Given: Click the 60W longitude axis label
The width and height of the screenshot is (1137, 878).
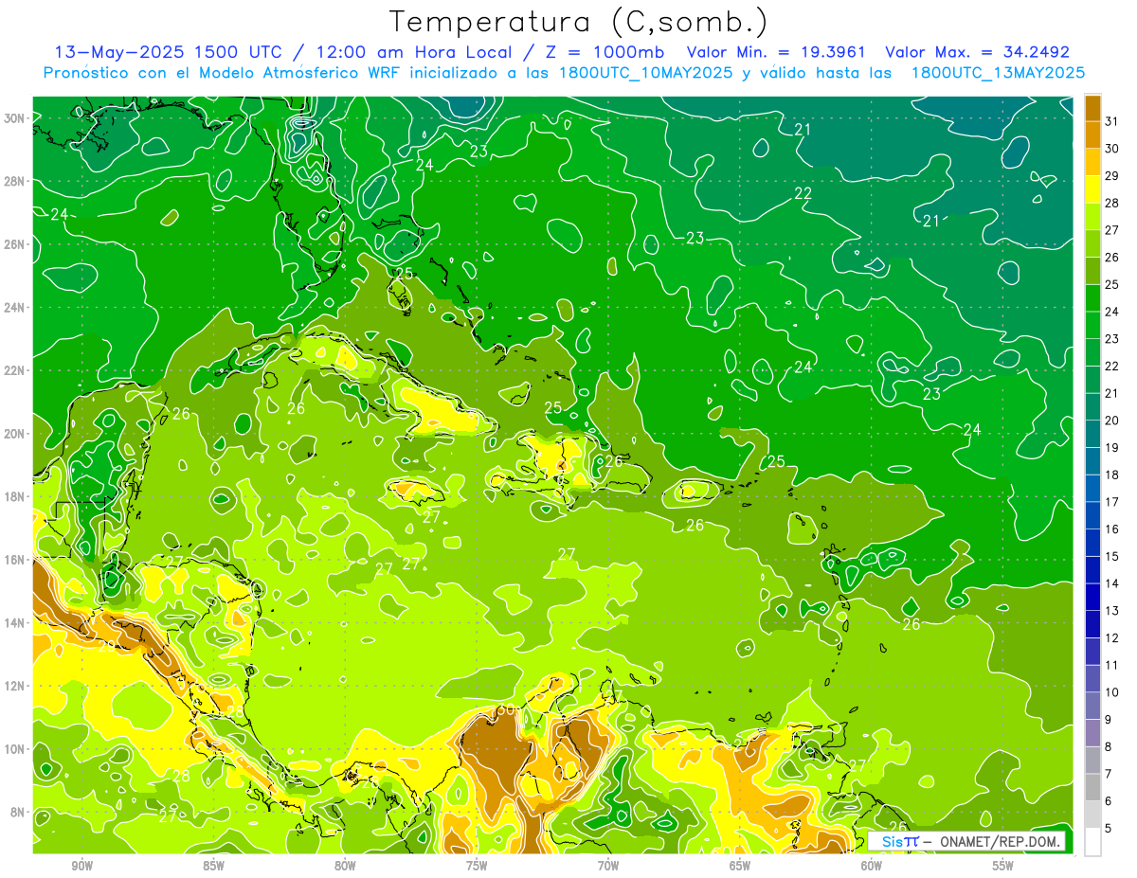Looking at the screenshot, I should (872, 866).
